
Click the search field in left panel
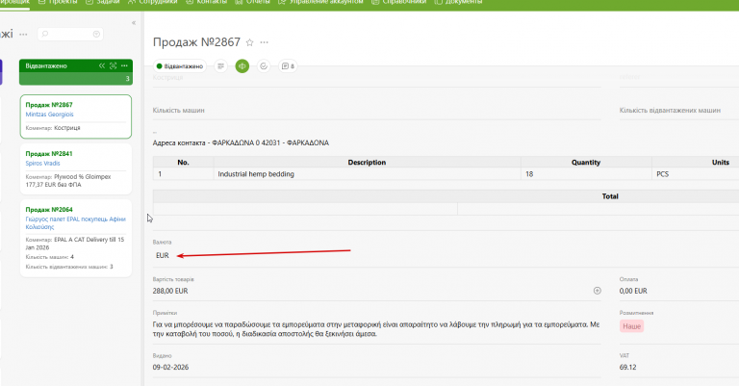coord(69,34)
